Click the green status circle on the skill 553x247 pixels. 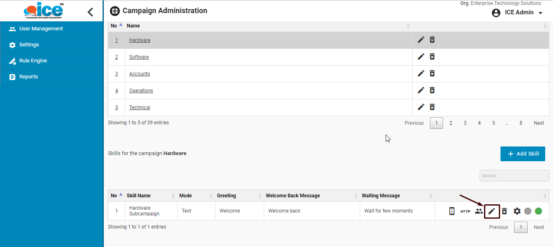(538, 211)
